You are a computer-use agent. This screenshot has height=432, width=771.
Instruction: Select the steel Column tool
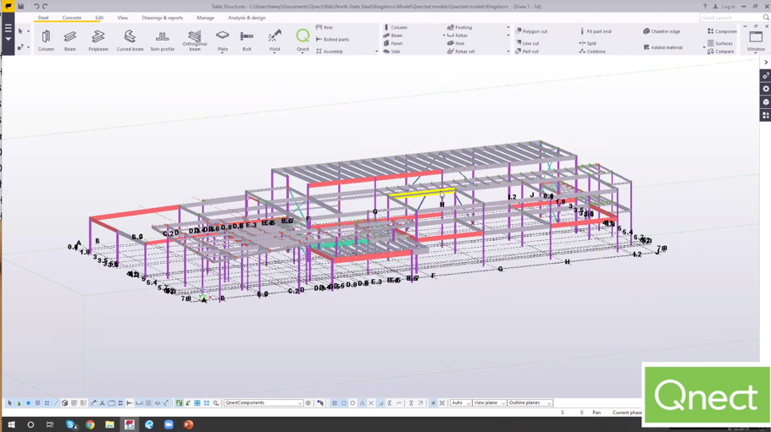tap(46, 41)
